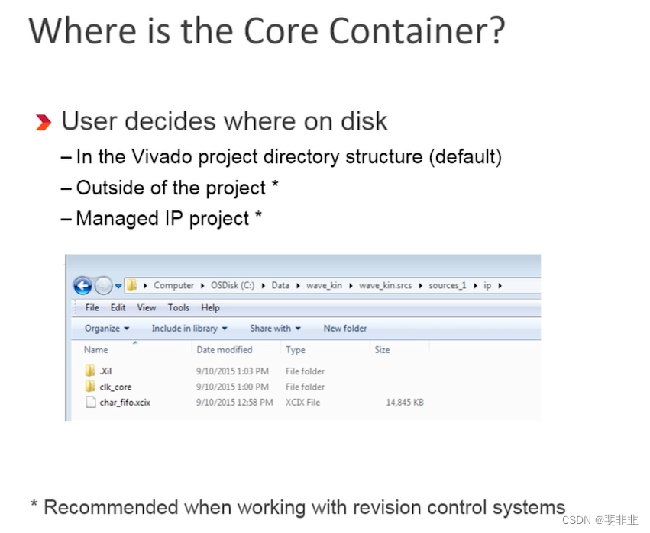Open the View menu

click(x=146, y=307)
